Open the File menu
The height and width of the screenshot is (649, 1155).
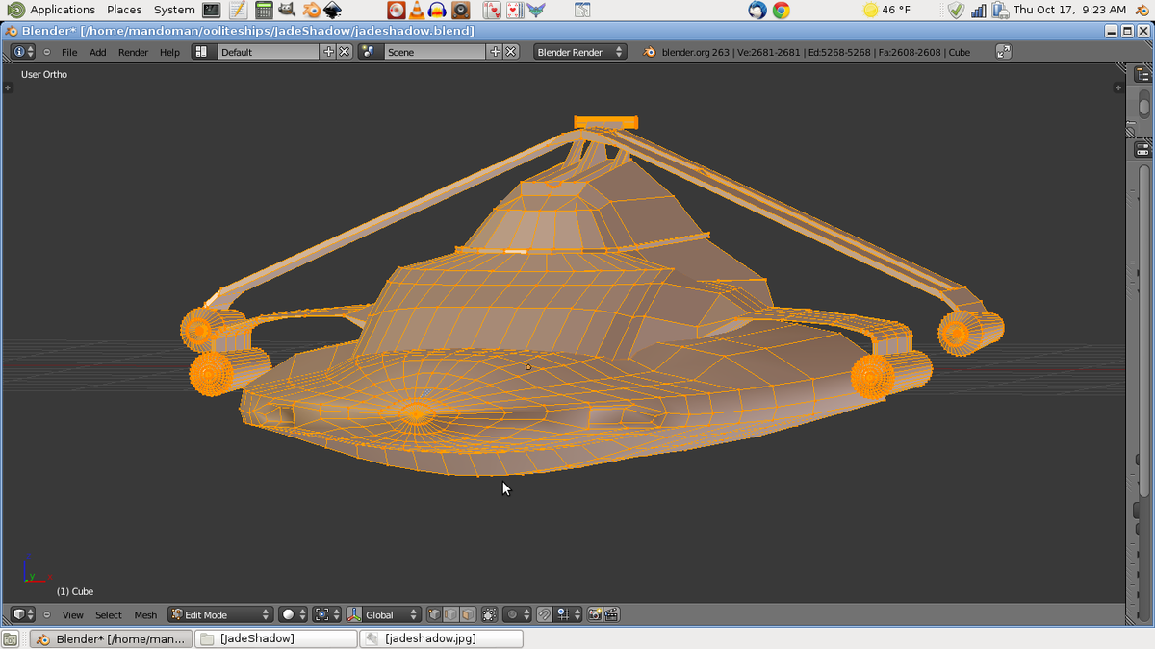tap(69, 52)
